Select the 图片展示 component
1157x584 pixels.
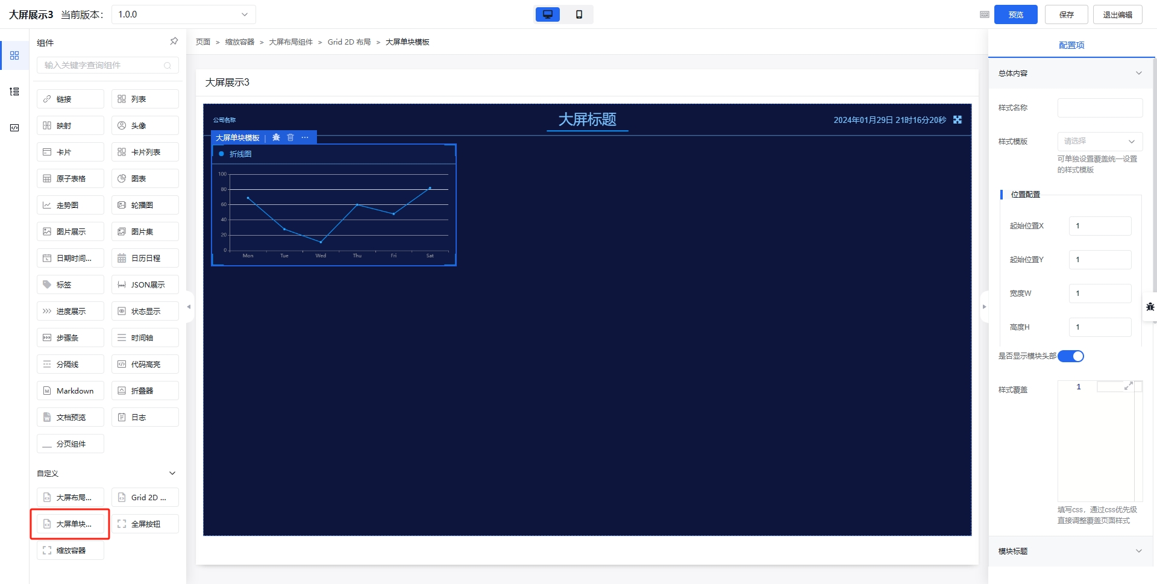(71, 231)
